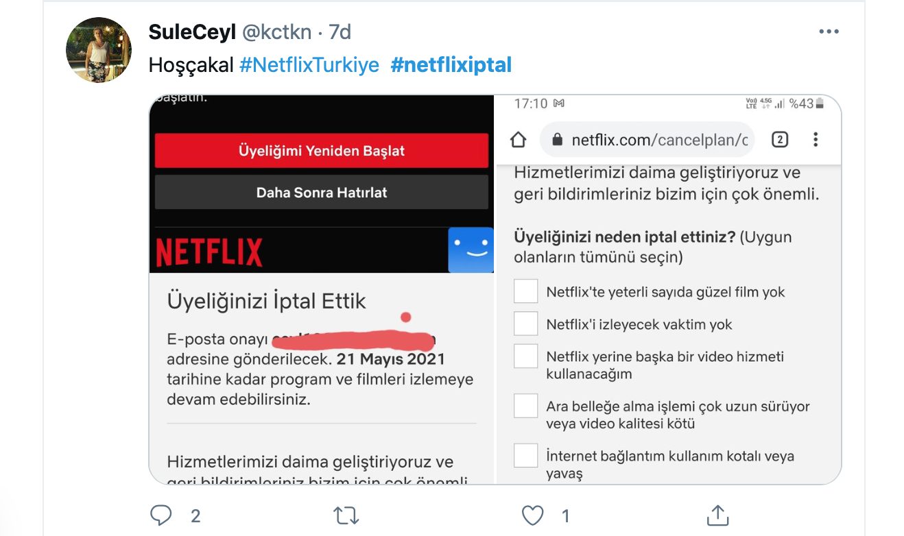Check 'Netflix'te yeterli sayıda güzel film yok'
This screenshot has height=536, width=904.
click(526, 291)
